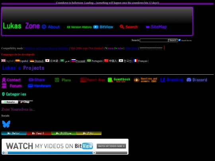Click the Brazilian flag icon
The height and width of the screenshot is (161, 215).
(x=89, y=60)
